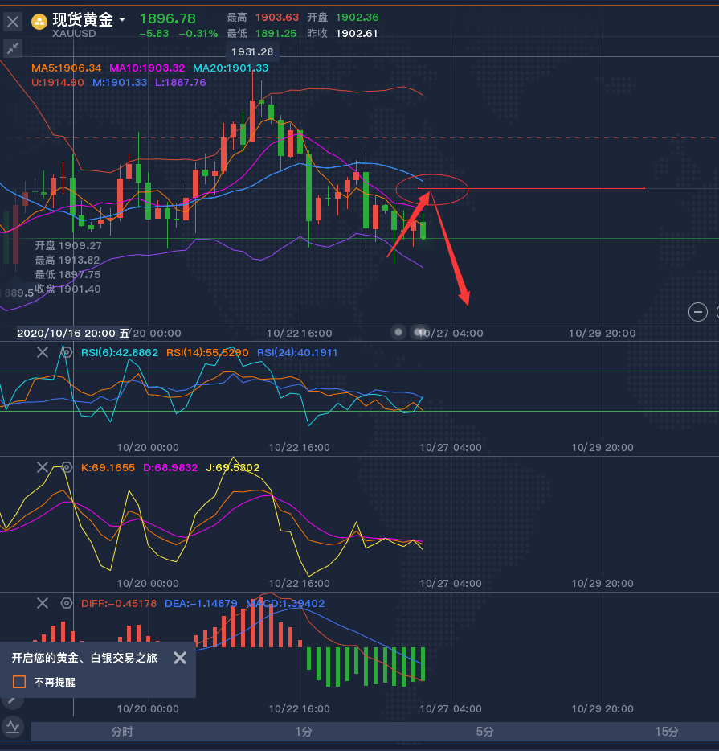Dismiss the 开启您的黄金、白银交易之旅 popup
This screenshot has width=719, height=751.
pyautogui.click(x=180, y=658)
